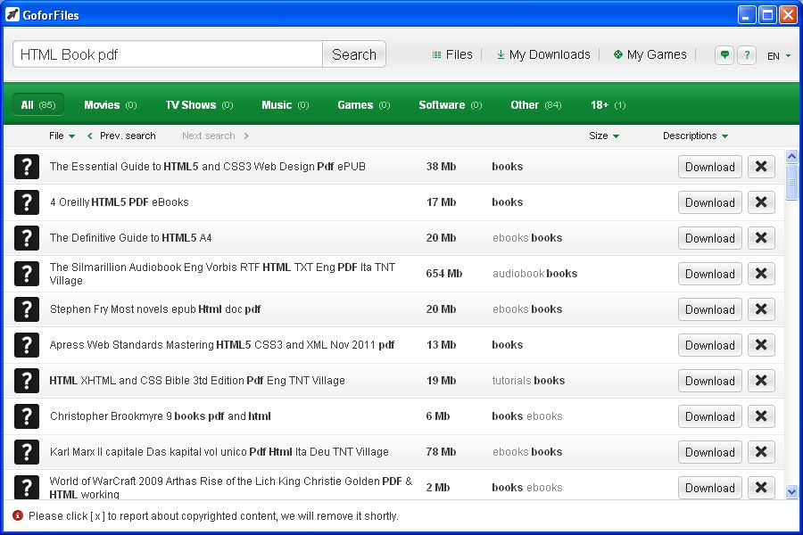The width and height of the screenshot is (803, 535).
Task: Click the question mark icon for Karl Marx Il capitale row
Action: (27, 452)
